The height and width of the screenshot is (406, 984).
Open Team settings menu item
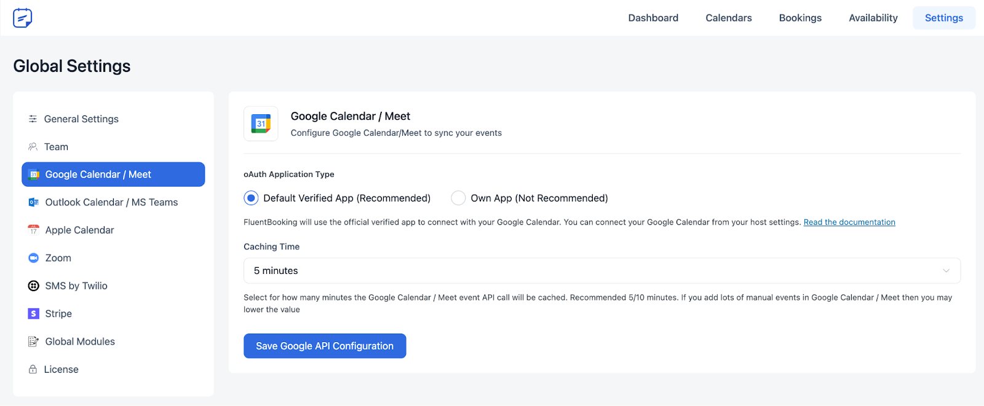click(x=113, y=147)
